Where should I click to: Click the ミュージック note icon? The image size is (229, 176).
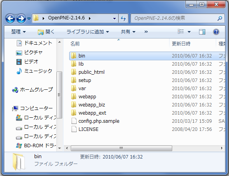[19, 71]
